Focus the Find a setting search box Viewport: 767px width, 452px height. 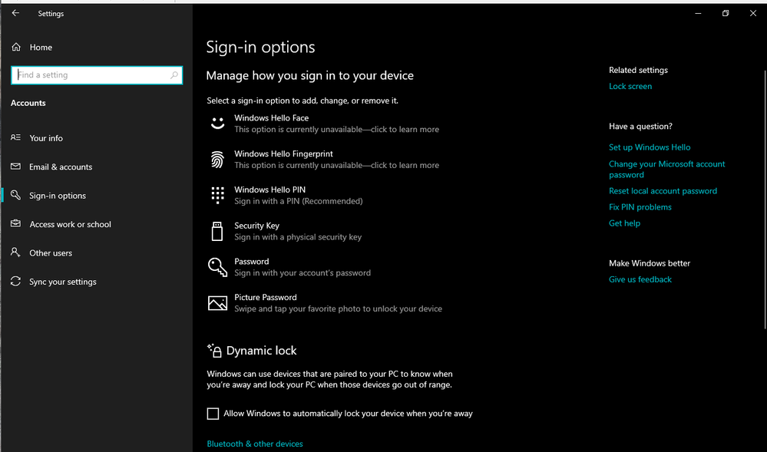tap(97, 75)
